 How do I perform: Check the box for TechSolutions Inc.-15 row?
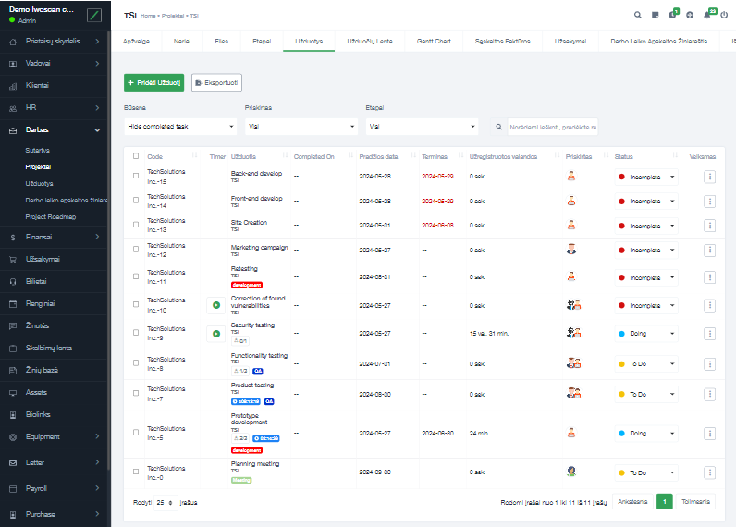(x=136, y=176)
